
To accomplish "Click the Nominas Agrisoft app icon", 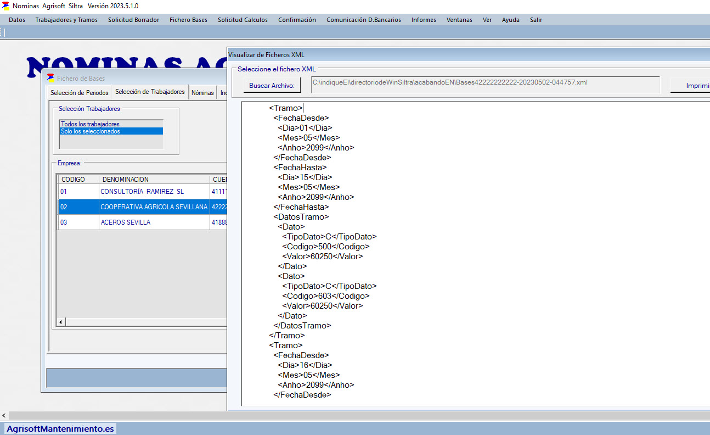I will pos(6,5).
